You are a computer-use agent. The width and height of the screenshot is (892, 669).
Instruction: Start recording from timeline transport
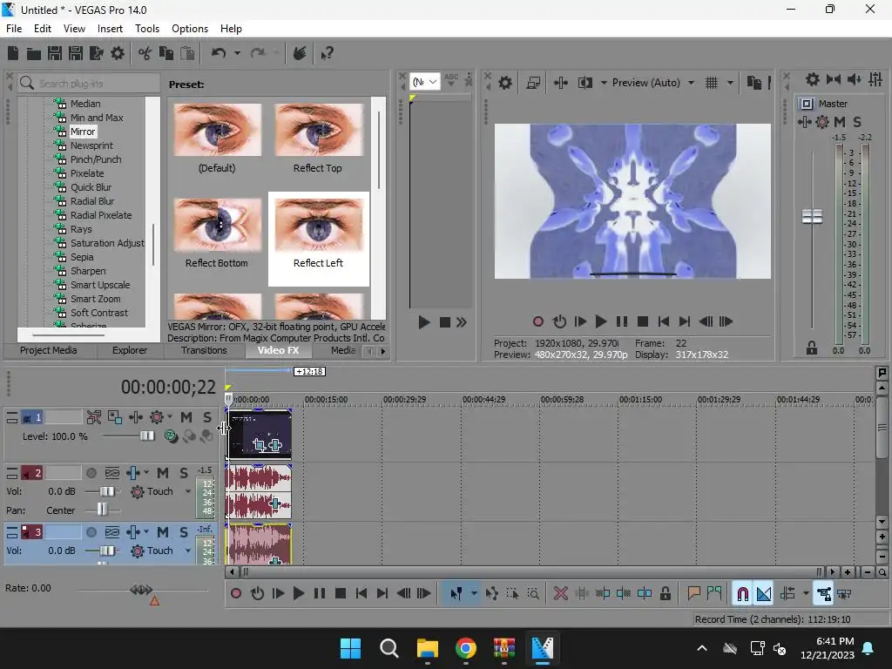[235, 594]
